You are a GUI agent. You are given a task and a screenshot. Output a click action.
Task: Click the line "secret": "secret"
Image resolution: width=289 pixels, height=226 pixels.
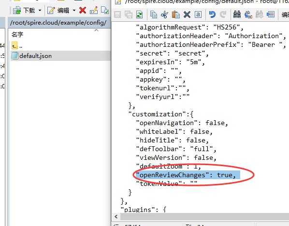pyautogui.click(x=172, y=54)
